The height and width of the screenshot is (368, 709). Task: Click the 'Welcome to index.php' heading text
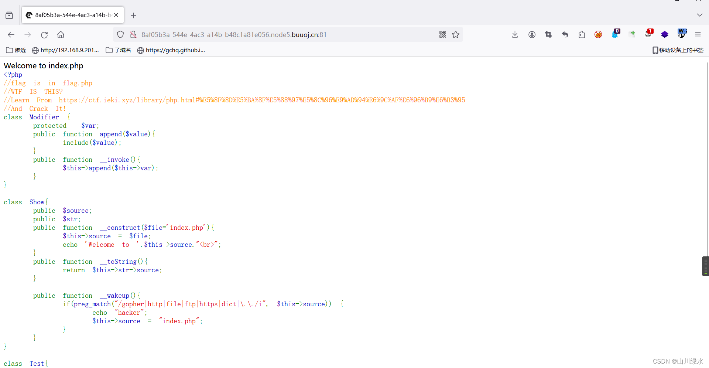click(x=44, y=66)
